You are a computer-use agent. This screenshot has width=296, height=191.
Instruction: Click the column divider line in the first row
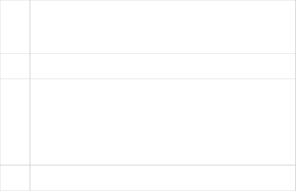(30, 27)
